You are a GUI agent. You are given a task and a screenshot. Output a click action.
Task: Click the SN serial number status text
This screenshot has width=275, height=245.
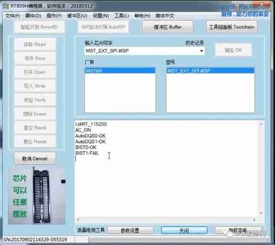coord(35,239)
